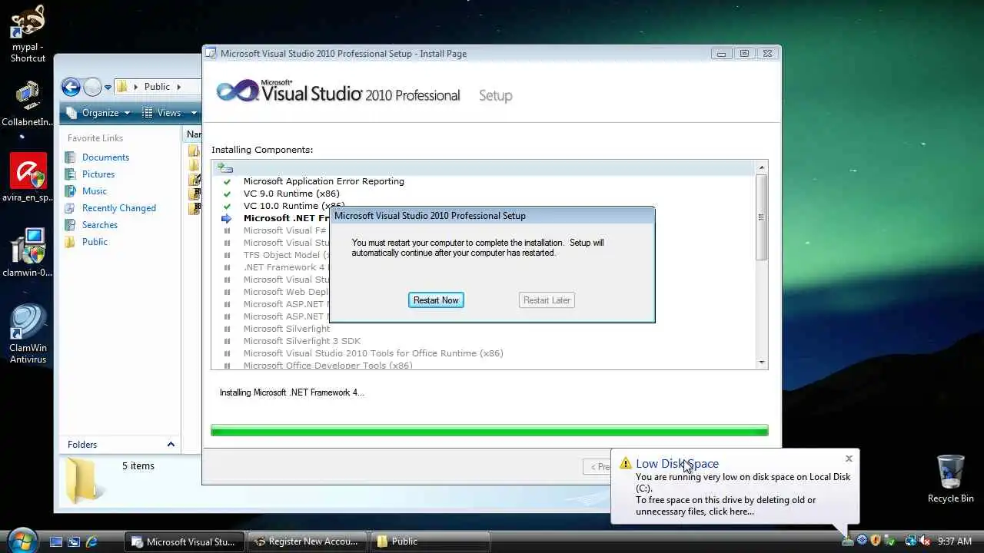Open the Organize menu in Explorer
The height and width of the screenshot is (553, 984).
click(99, 113)
